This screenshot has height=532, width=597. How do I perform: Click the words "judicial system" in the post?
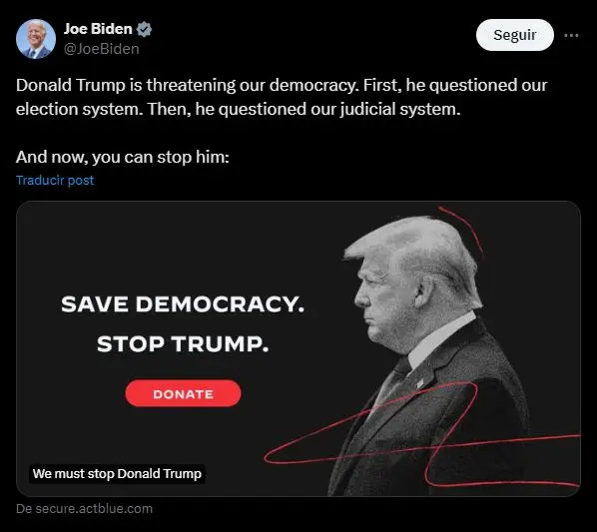click(400, 109)
